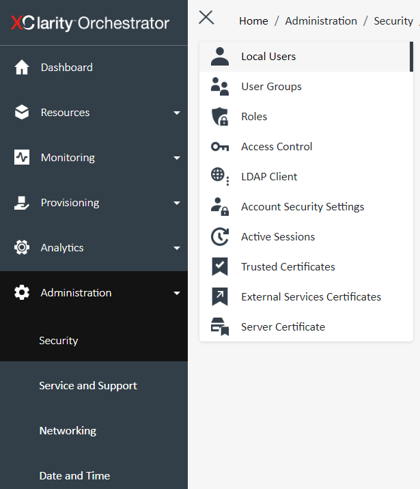Select Networking in the Administration submenu
Image resolution: width=420 pixels, height=489 pixels.
(x=68, y=431)
